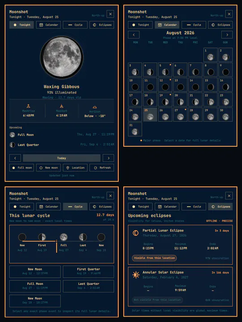Select August 12 new moon day in calendar

(x=165, y=85)
